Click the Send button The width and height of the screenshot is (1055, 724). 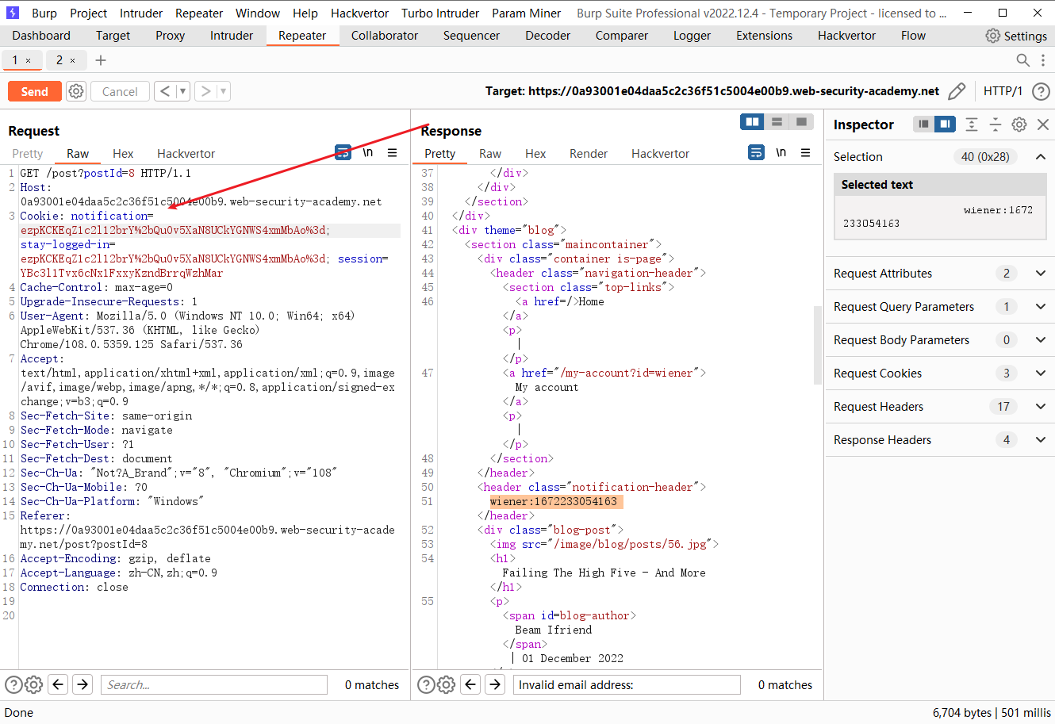point(34,91)
